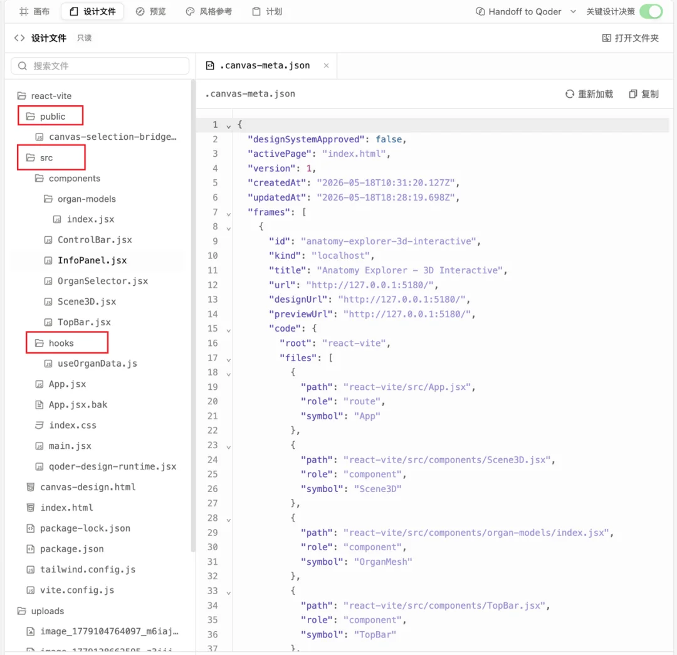
Task: Switch to the 画布 canvas tab
Action: coord(34,12)
